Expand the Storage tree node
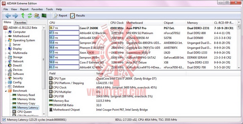The height and width of the screenshot is (124, 243). (6, 57)
